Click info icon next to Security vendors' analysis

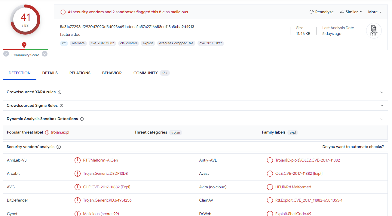click(59, 147)
